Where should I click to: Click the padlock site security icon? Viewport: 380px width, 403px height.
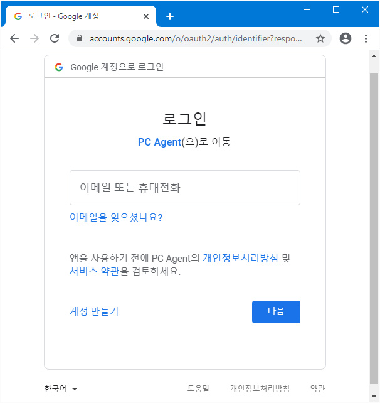pyautogui.click(x=80, y=38)
